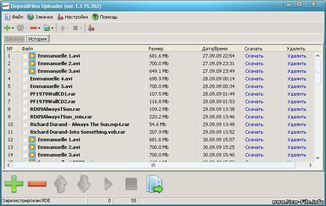Open the Файл menu
This screenshot has width=326, height=206.
(14, 17)
